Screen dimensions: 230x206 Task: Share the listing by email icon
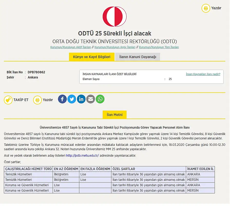point(91,99)
